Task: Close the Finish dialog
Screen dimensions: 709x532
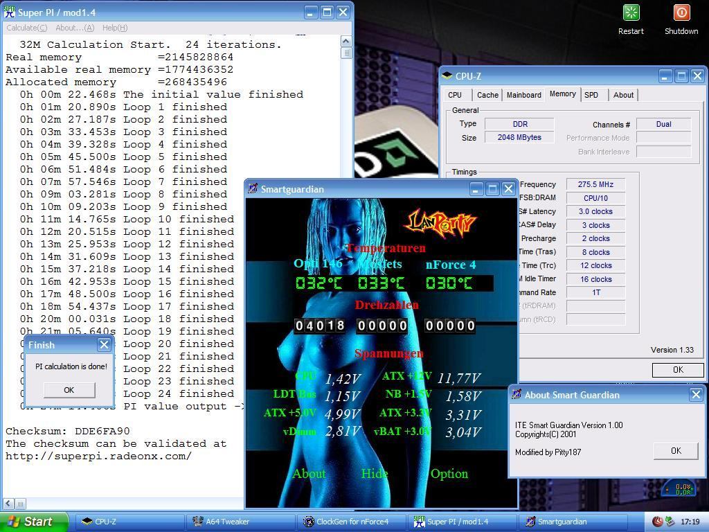Action: pos(104,345)
